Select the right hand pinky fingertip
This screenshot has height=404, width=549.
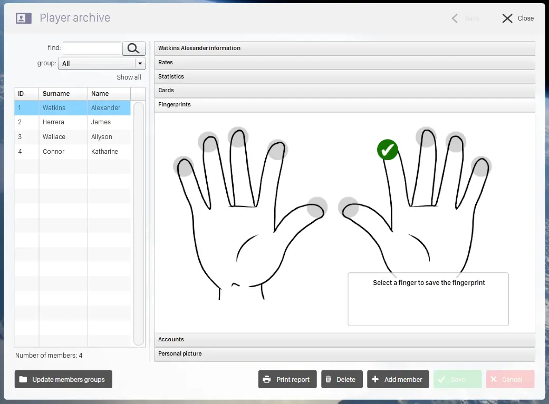pos(481,166)
